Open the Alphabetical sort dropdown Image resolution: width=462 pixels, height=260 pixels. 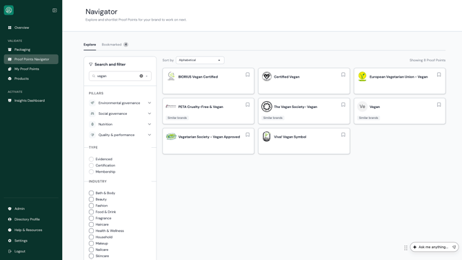point(200,61)
